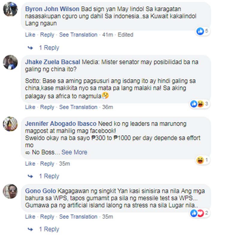This screenshot has height=235, width=225.
Task: Open Gono Golo's profile picture
Action: coord(10,191)
